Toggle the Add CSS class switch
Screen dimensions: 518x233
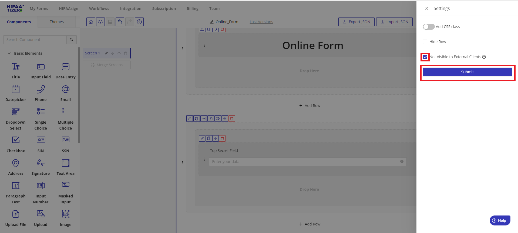429,27
